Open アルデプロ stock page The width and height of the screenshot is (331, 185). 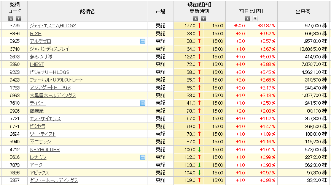[40, 41]
